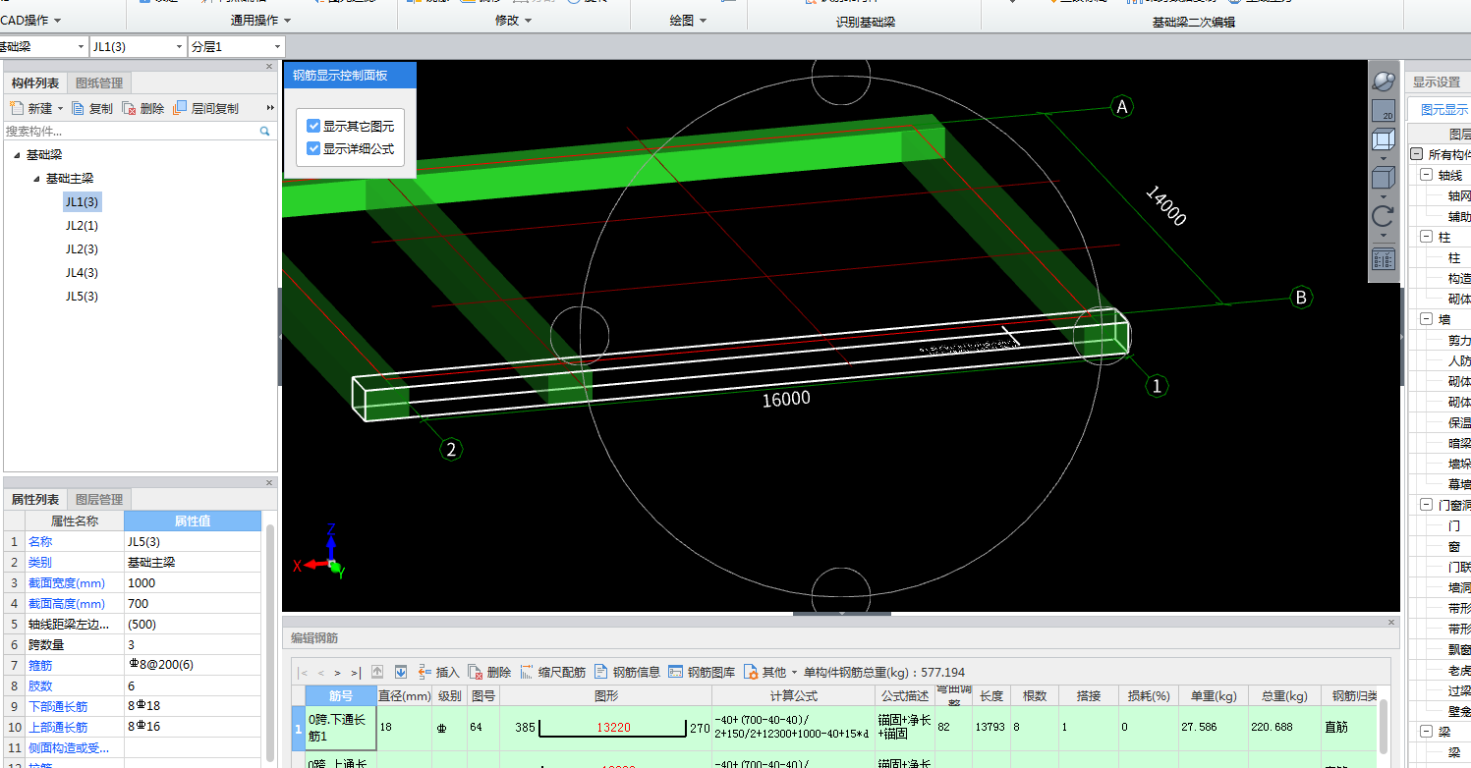Click 删除 in rebar editor toolbar
Screen dimensions: 1471x768
[489, 672]
